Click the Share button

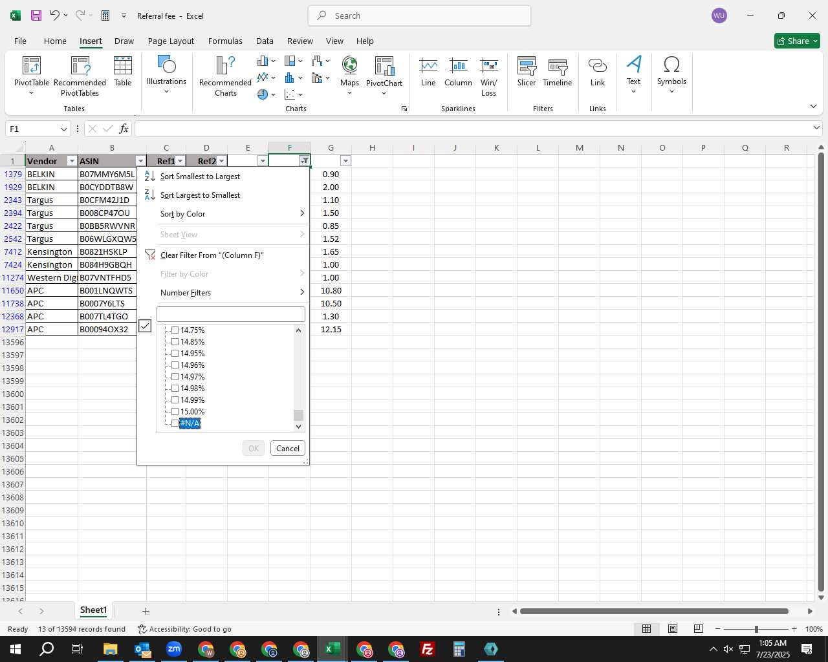797,41
